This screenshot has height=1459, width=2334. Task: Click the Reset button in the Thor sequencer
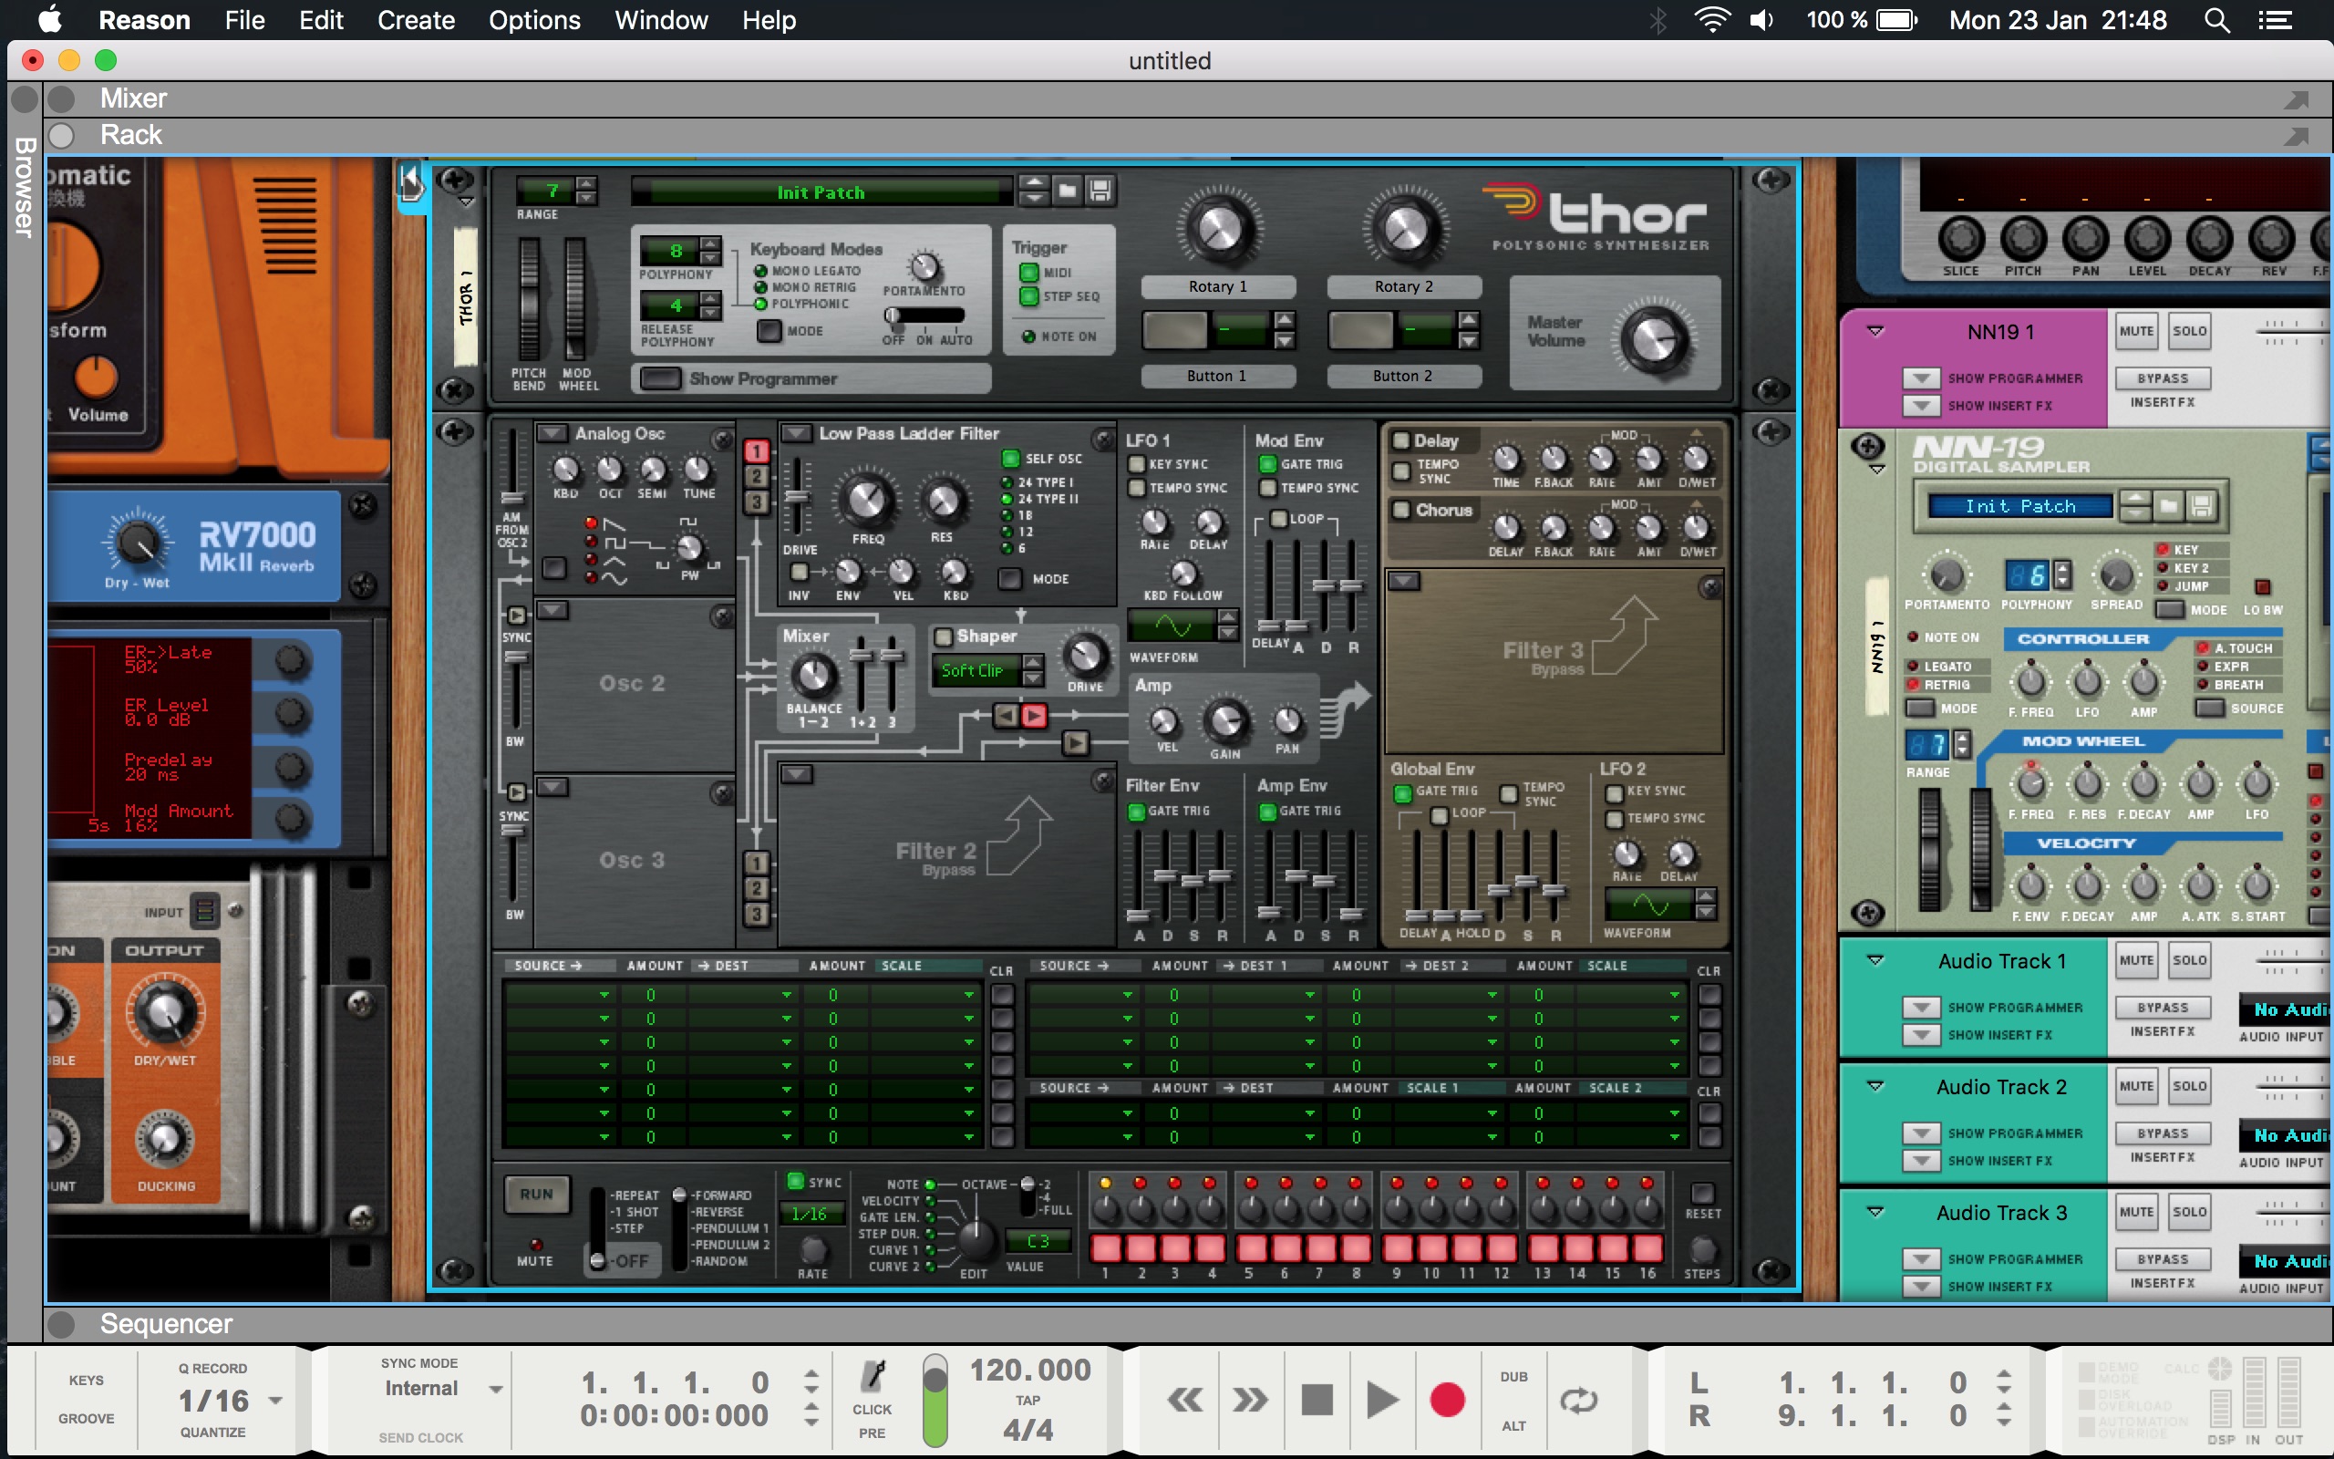1702,1193
